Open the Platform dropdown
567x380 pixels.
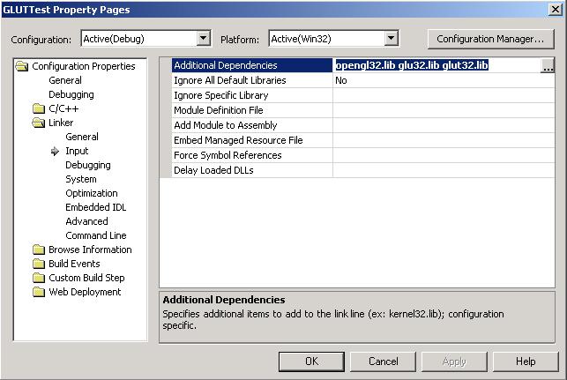point(392,39)
